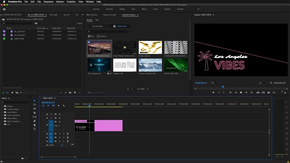Click the Comparison View icon in Program monitor
The width and height of the screenshot is (290, 163).
274,92
